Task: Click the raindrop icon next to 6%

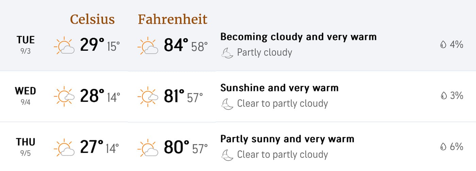Action: (x=443, y=147)
